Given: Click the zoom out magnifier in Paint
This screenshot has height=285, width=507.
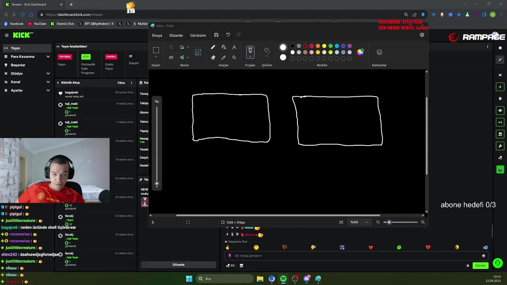Looking at the screenshot, I should point(378,222).
